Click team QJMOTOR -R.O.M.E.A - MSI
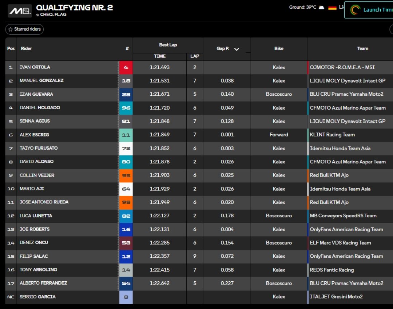The image size is (393, 309). coord(342,67)
